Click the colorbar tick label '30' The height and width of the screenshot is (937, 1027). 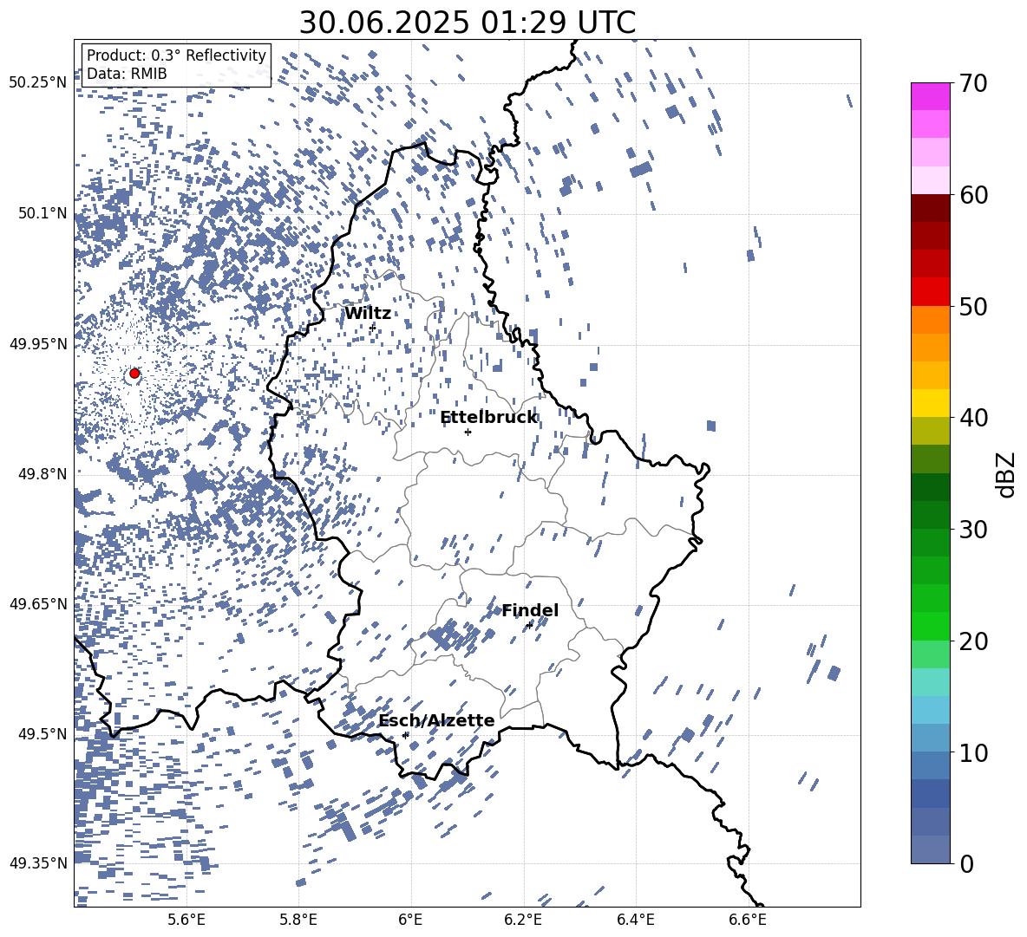tap(973, 529)
